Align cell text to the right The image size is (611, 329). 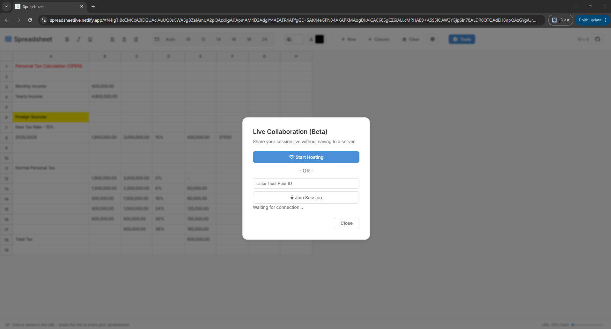point(136,39)
